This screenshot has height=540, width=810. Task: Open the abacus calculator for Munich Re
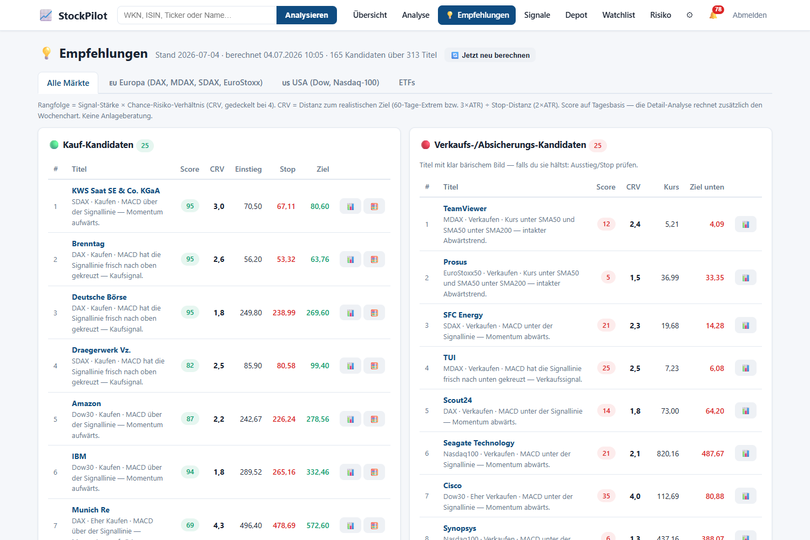pos(374,525)
